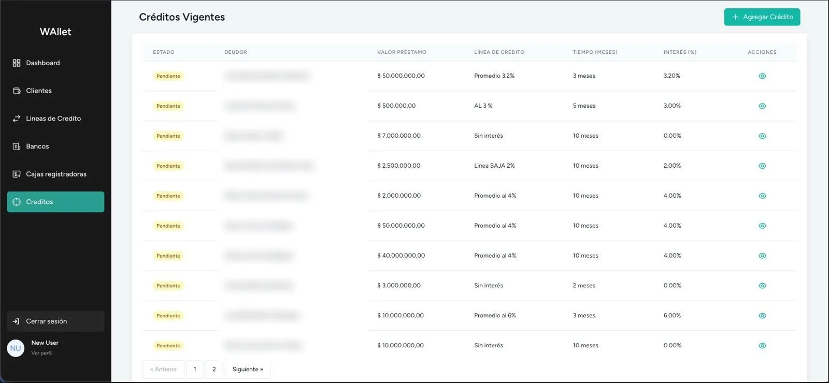
Task: Go to pagination page 2
Action: coord(214,370)
